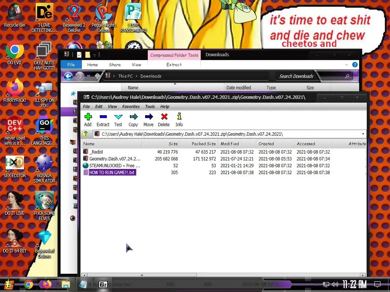Image resolution: width=390 pixels, height=292 pixels.
Task: Click the Copy tool in 7-Zip
Action: click(x=133, y=120)
